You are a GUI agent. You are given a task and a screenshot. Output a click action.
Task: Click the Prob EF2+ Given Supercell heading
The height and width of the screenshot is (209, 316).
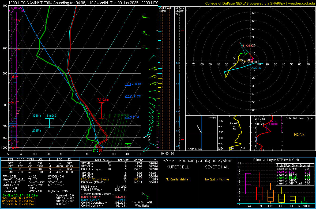[294, 165]
